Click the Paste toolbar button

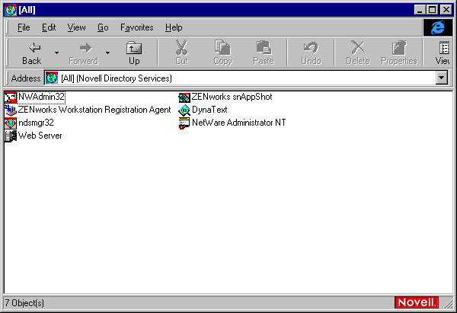click(x=264, y=53)
